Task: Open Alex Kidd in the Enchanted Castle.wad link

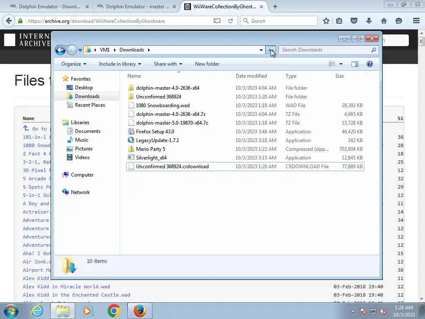Action: (x=76, y=295)
